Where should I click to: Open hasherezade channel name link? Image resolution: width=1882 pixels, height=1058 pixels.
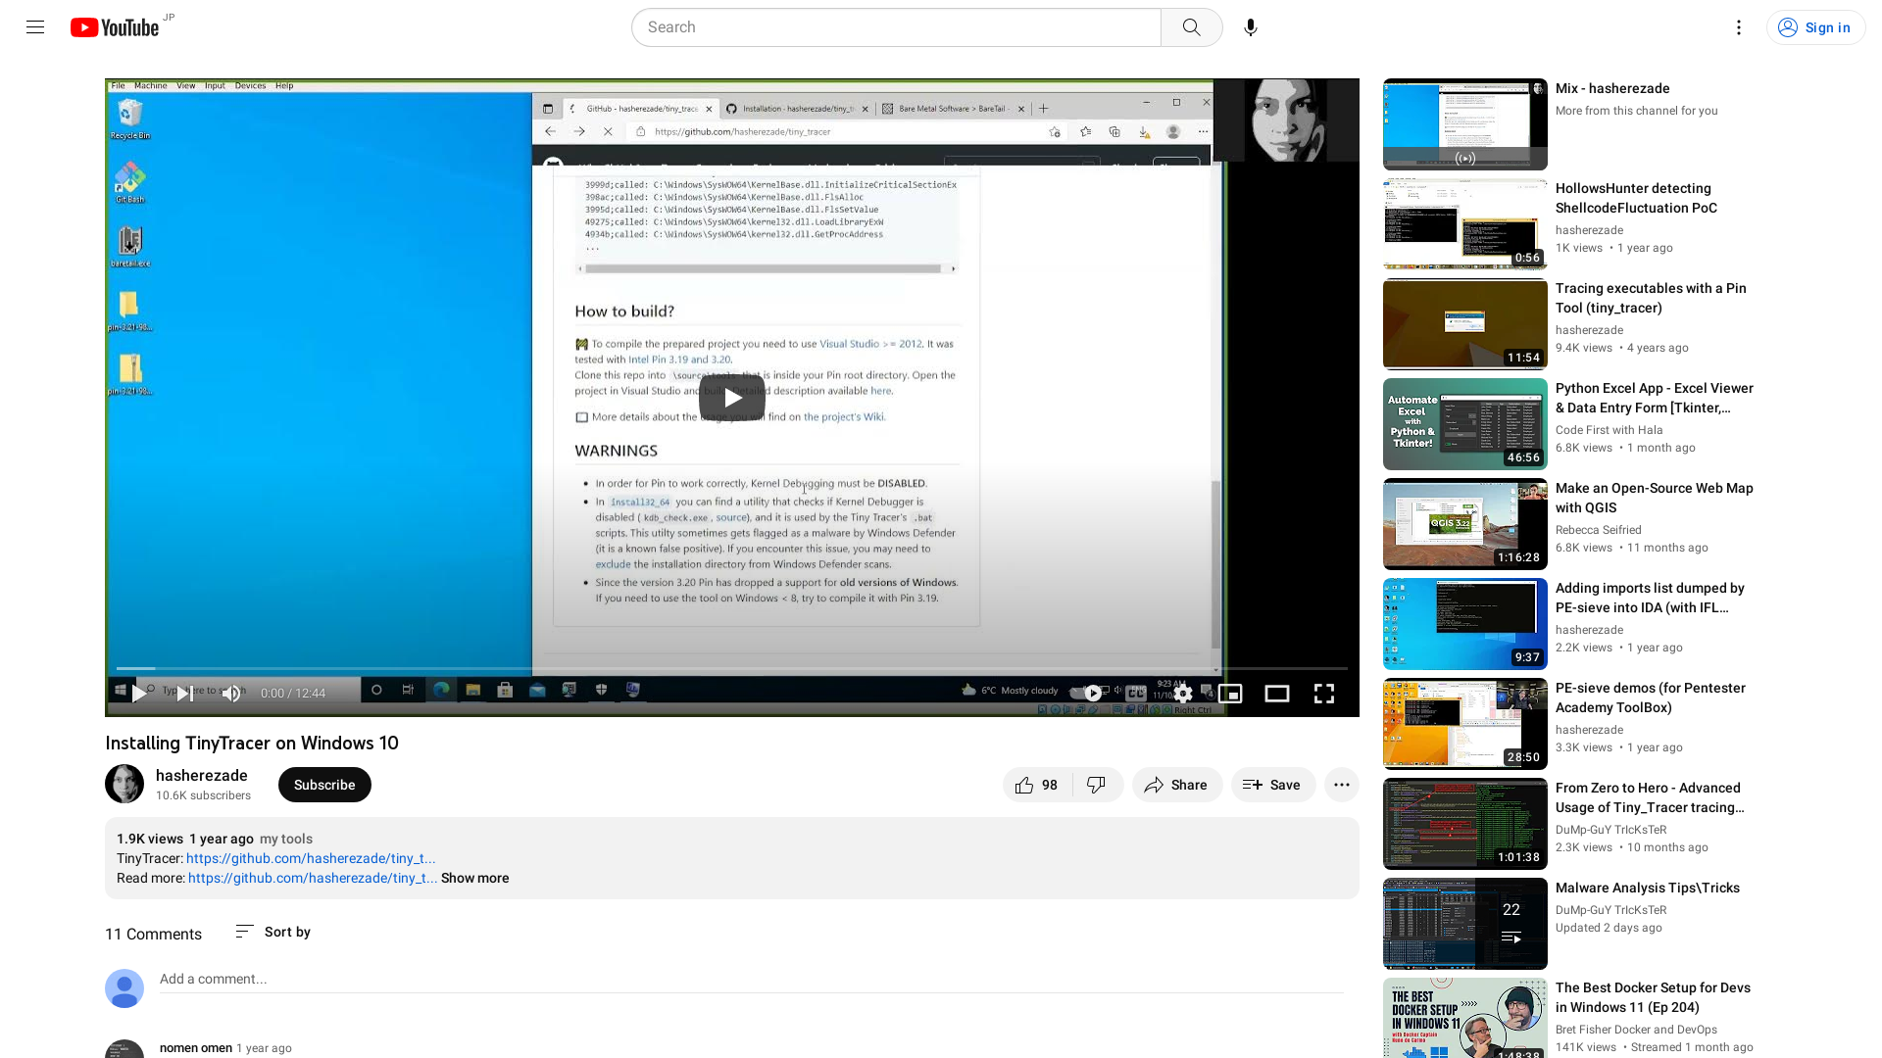click(202, 776)
